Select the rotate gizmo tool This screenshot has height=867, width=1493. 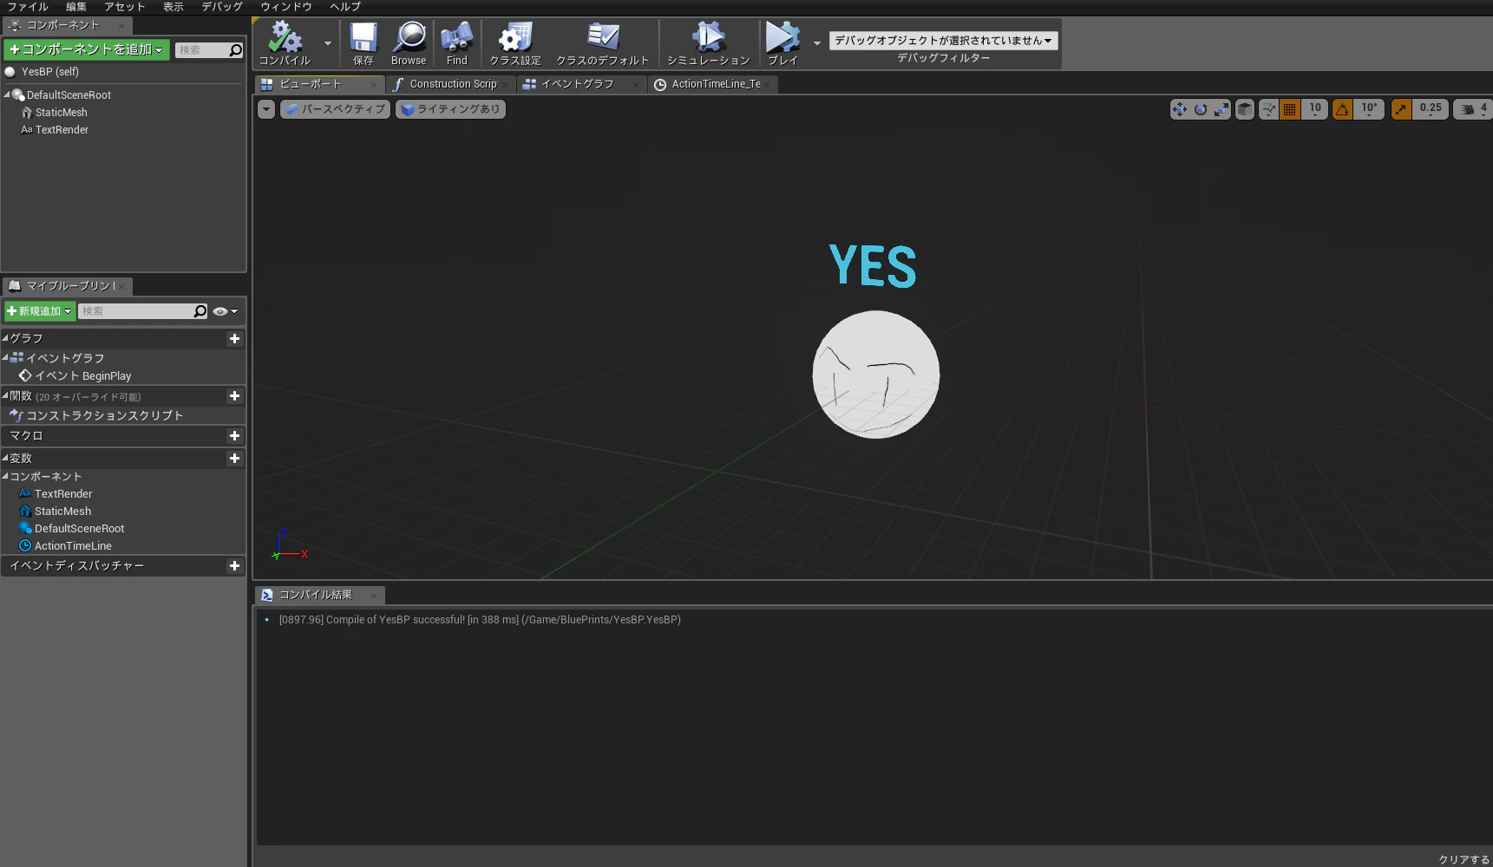pos(1201,109)
